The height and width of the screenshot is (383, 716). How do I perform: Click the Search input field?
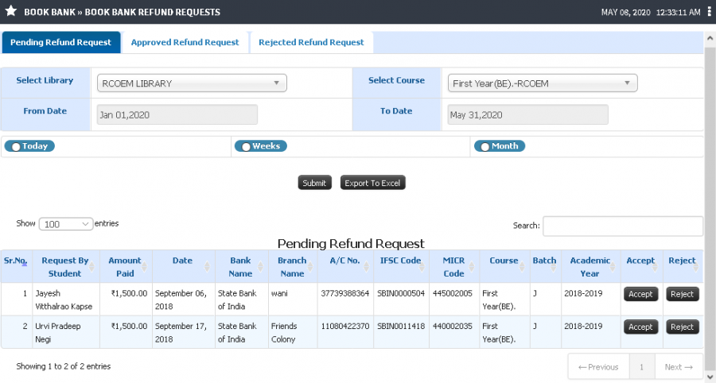coord(623,226)
